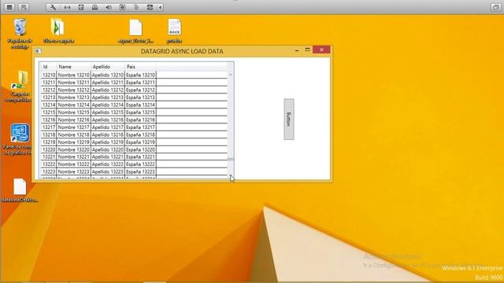The height and width of the screenshot is (283, 504).
Task: Select the cell España 13214
Action: click(140, 105)
